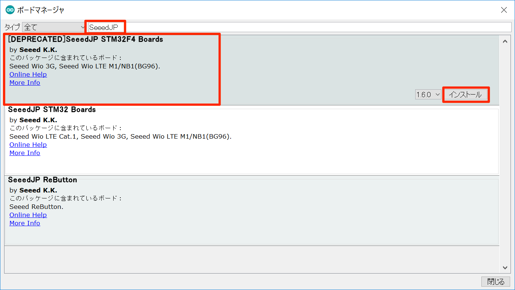
Task: Click the scrollbar up arrow
Action: [505, 41]
